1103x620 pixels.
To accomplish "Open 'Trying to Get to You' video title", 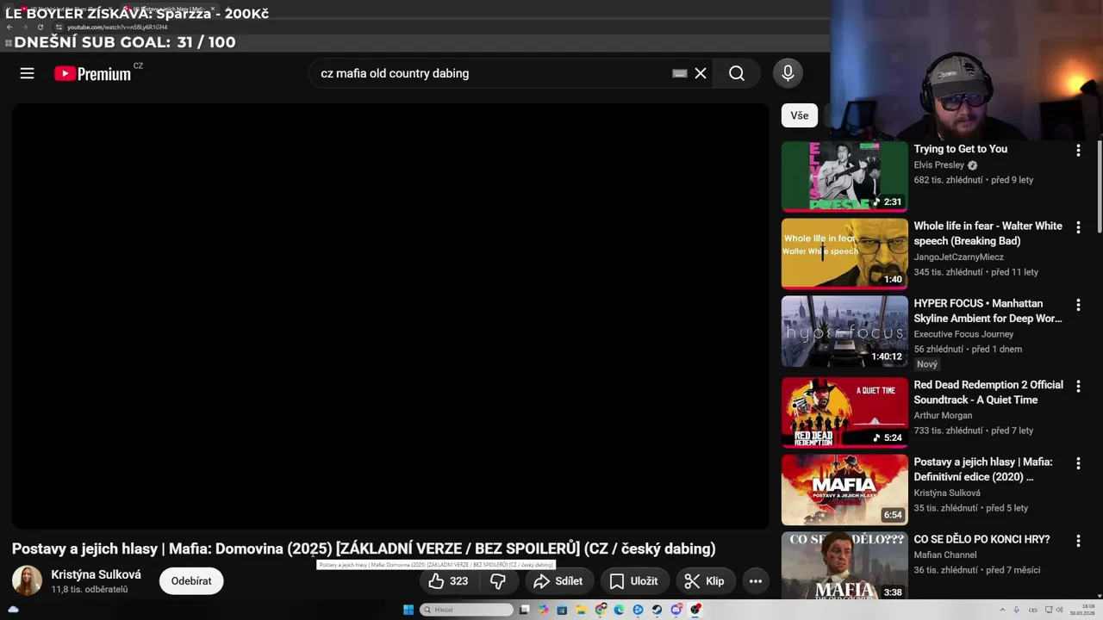I will [x=961, y=149].
